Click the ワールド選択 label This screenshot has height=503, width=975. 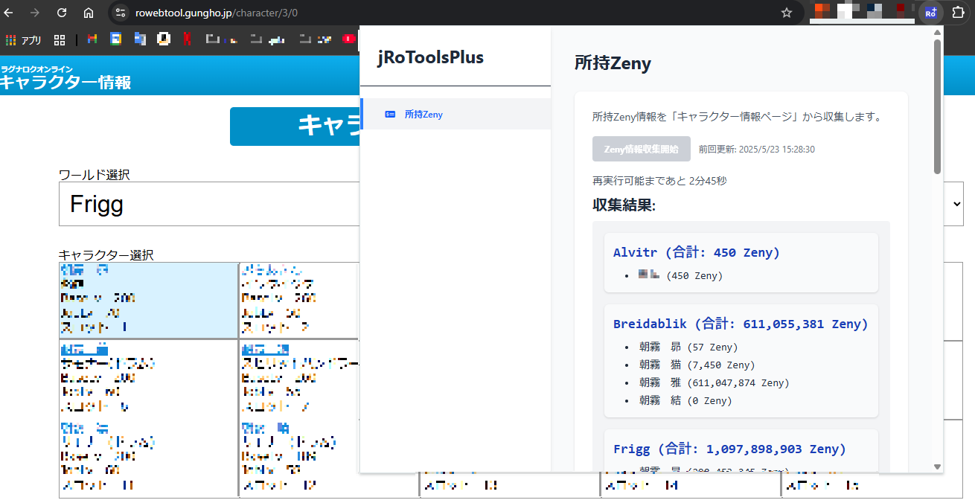[94, 175]
